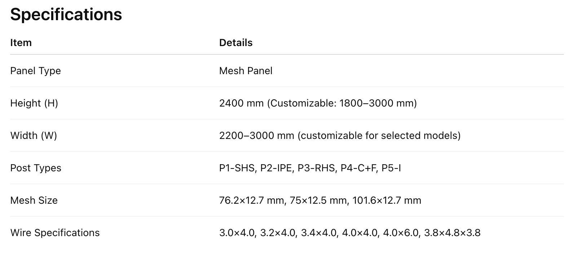579x257 pixels.
Task: Click the P3-RHS post type
Action: point(316,168)
